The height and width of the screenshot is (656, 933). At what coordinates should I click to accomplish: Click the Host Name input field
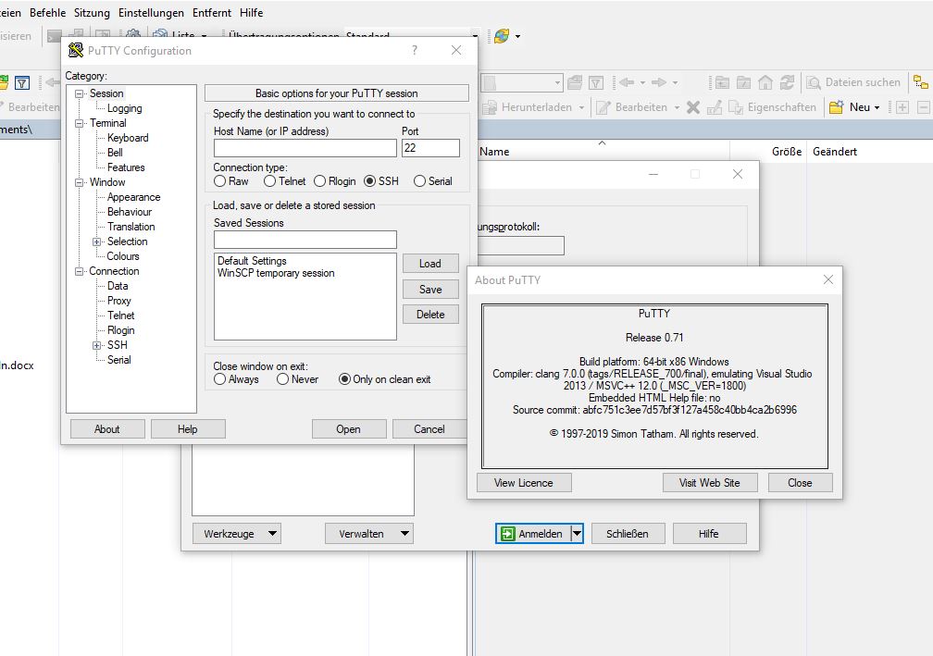point(305,148)
